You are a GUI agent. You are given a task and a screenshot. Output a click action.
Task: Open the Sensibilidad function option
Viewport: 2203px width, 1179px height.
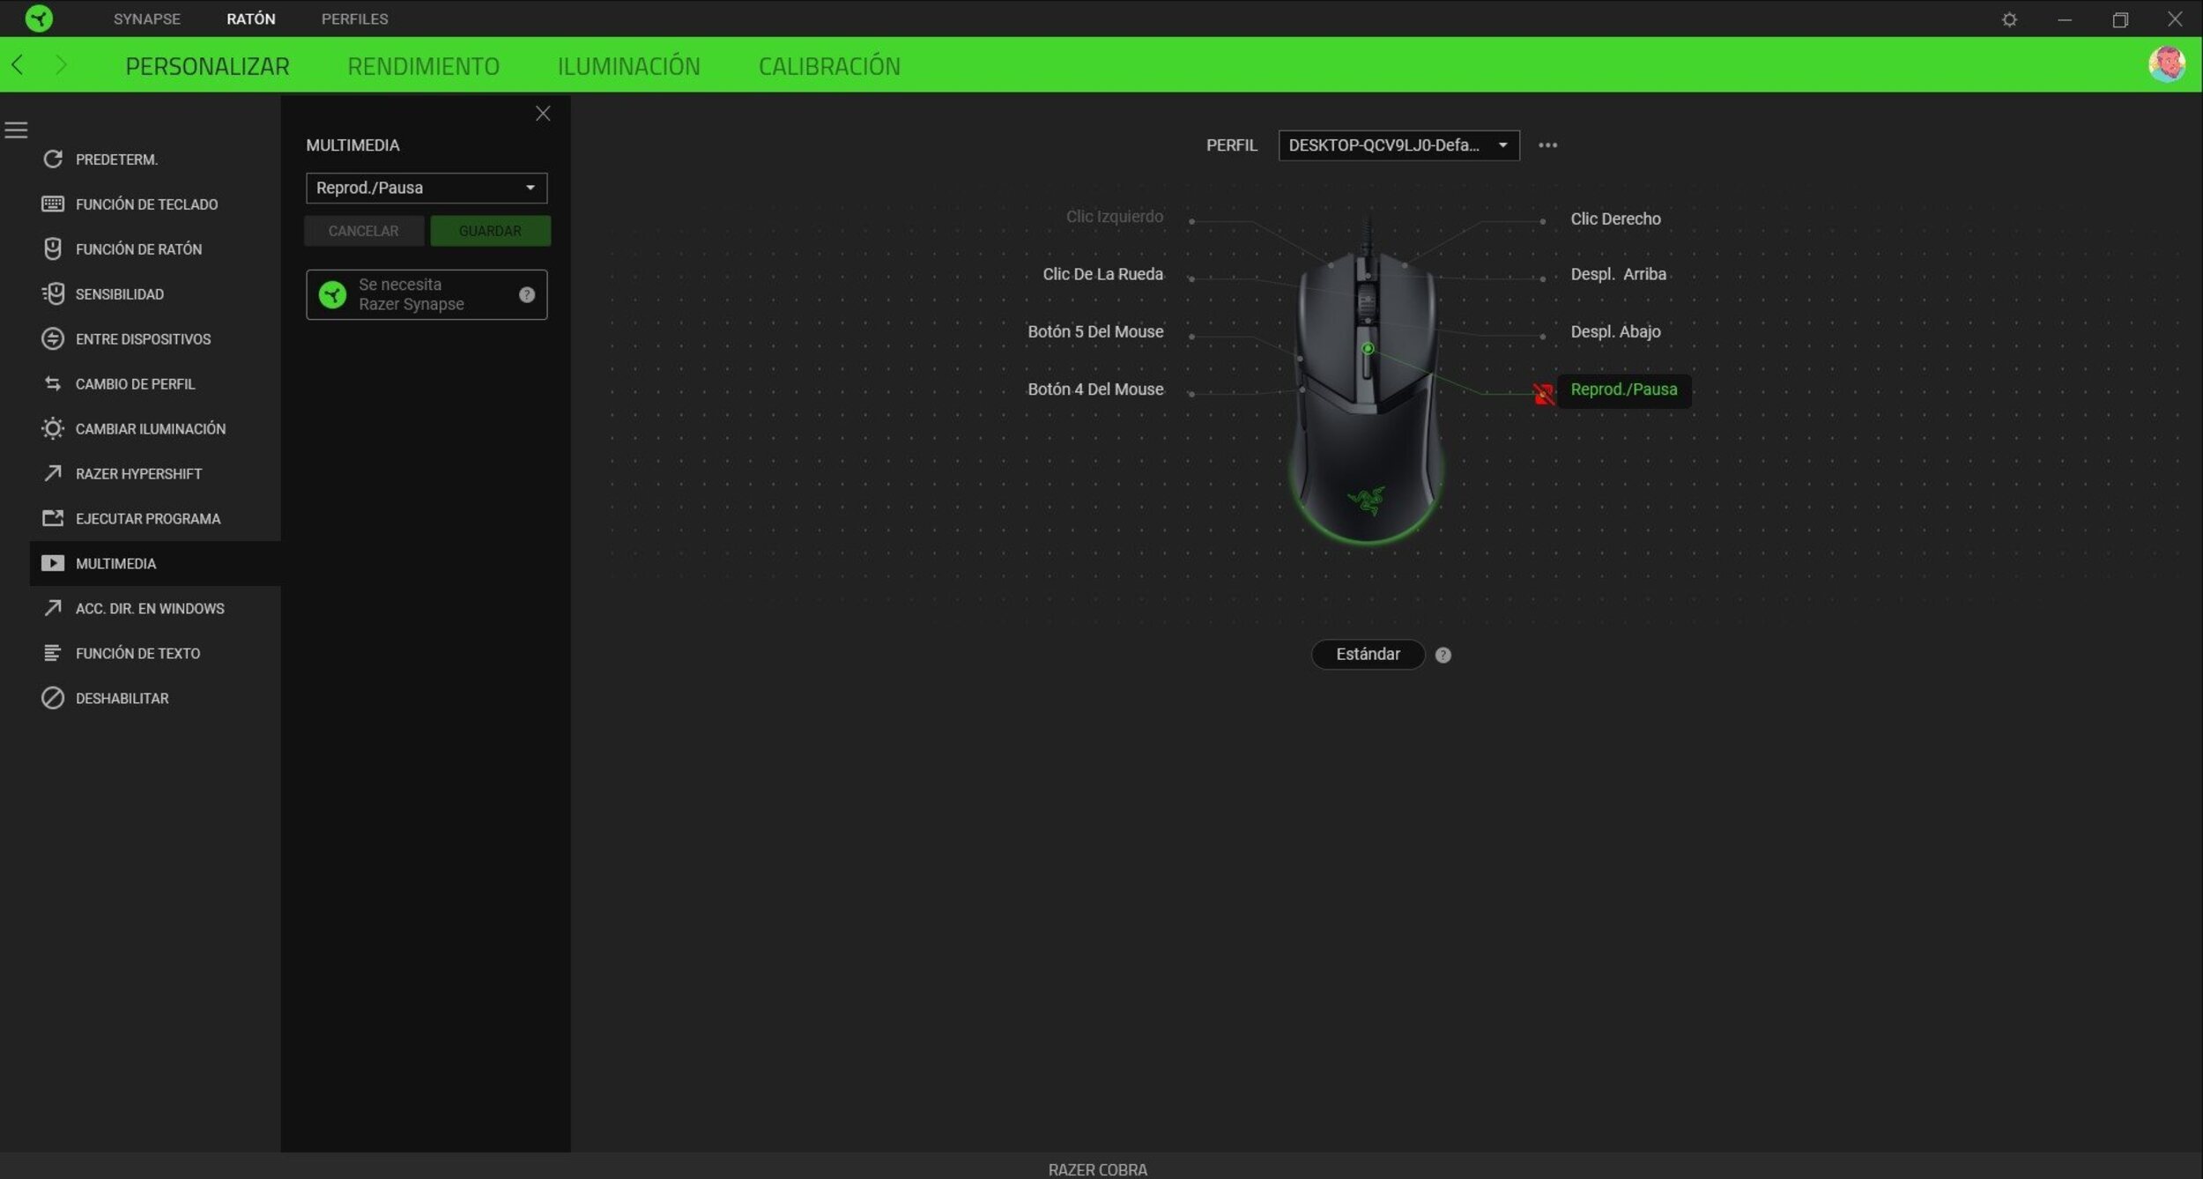click(119, 294)
